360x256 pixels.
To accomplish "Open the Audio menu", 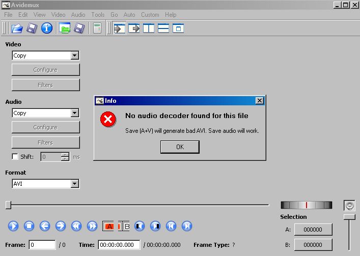I will 78,15.
